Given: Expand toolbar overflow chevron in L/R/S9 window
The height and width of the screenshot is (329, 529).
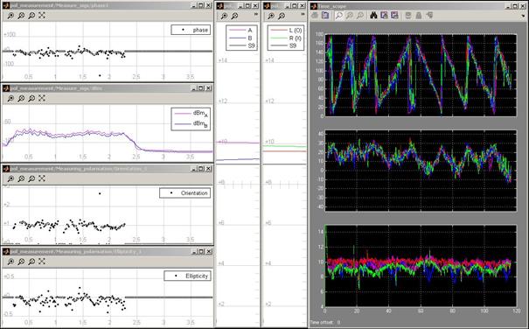Looking at the screenshot, I should tap(303, 15).
